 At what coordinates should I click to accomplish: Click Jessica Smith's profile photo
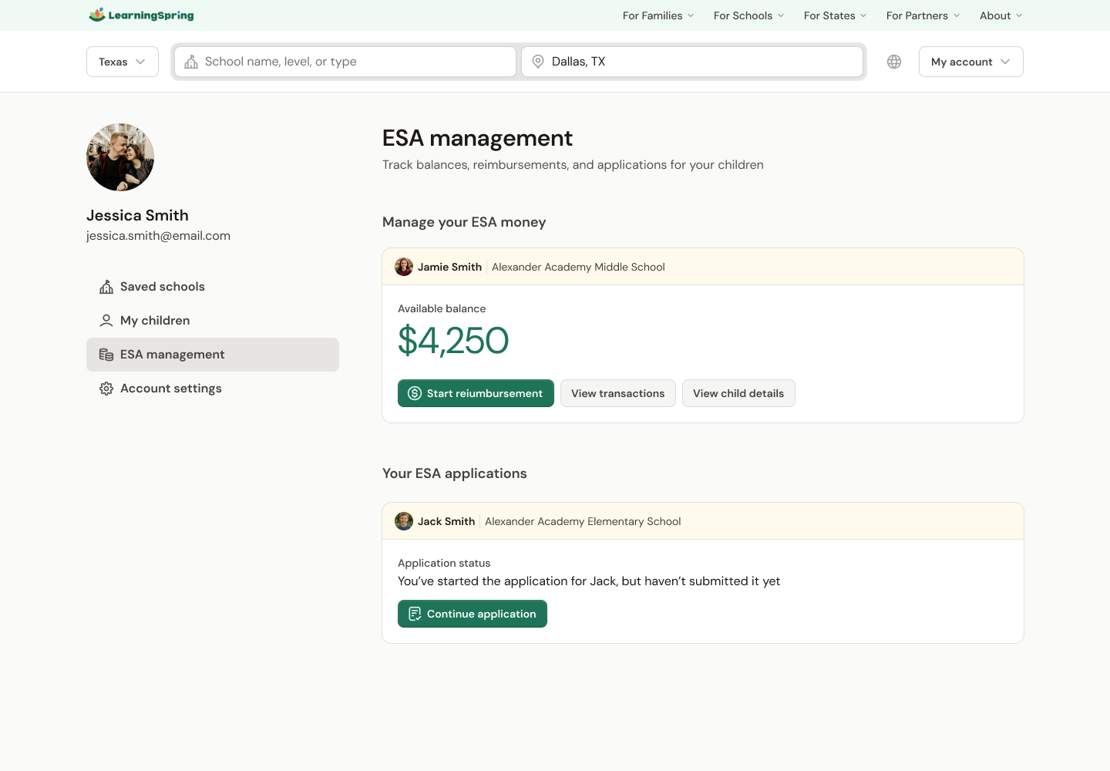tap(120, 157)
